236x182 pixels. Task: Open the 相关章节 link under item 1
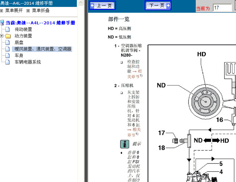(135, 74)
